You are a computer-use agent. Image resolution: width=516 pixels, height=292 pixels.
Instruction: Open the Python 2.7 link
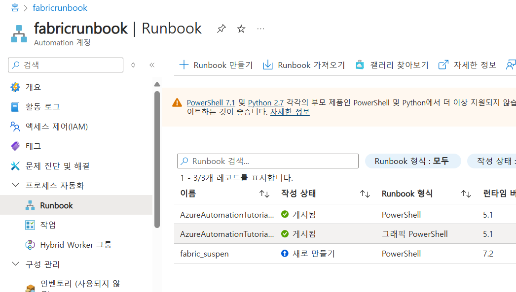(x=265, y=103)
